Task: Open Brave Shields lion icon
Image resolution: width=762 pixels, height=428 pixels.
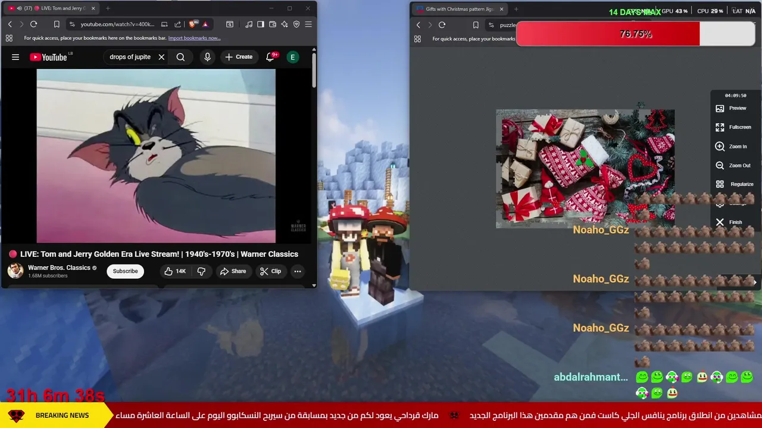Action: (x=192, y=24)
